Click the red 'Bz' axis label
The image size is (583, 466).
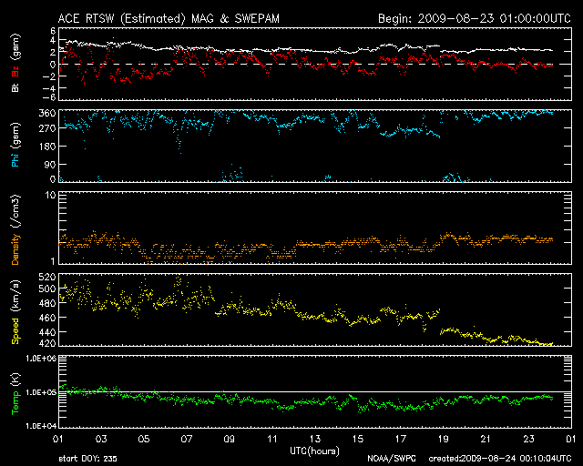point(15,71)
